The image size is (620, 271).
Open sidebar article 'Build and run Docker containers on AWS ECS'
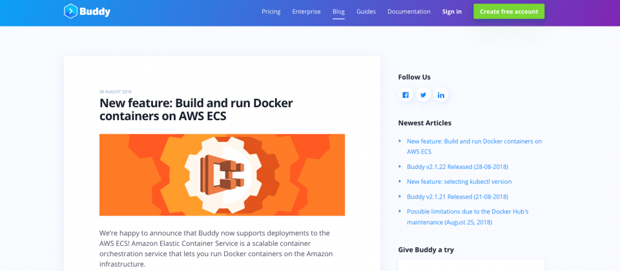(x=474, y=146)
